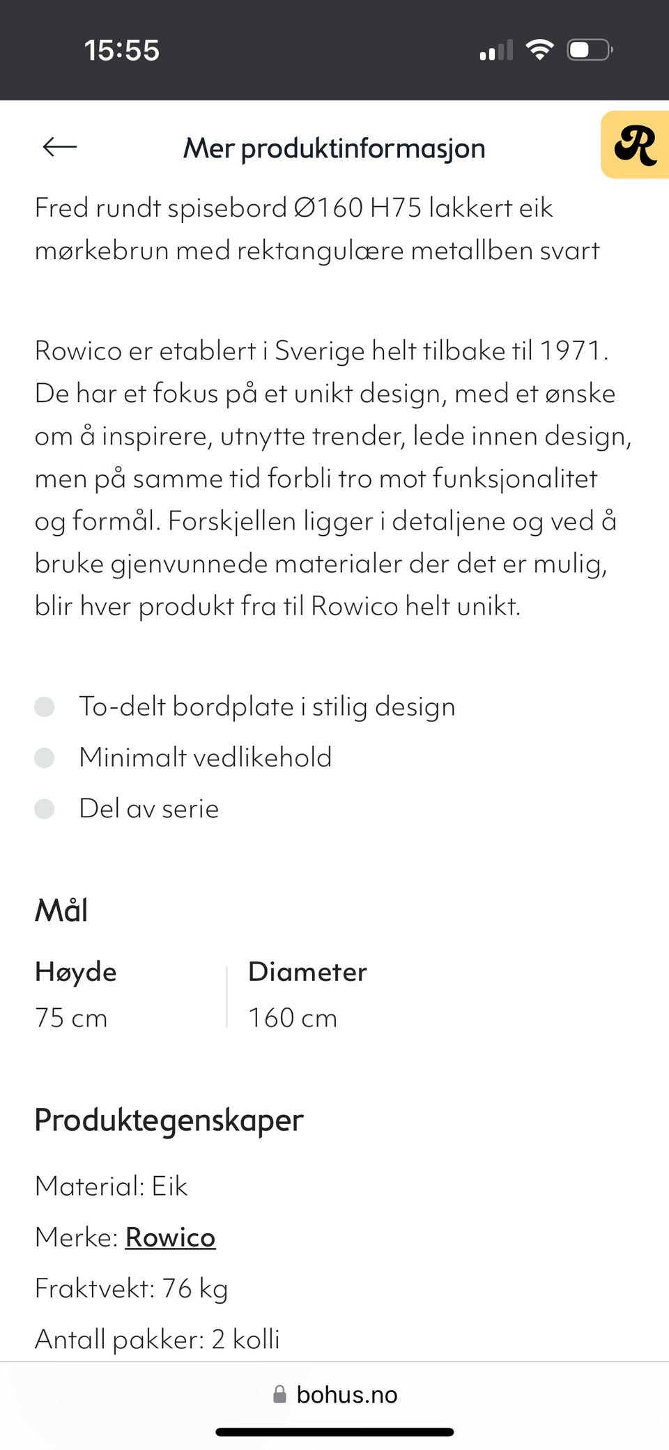Tap the home indicator bar
Viewport: 669px width, 1450px height.
[334, 1432]
